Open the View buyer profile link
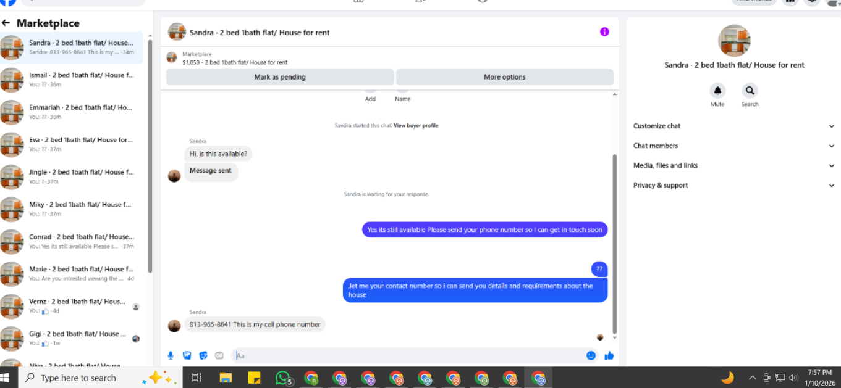The width and height of the screenshot is (841, 388). click(x=416, y=125)
